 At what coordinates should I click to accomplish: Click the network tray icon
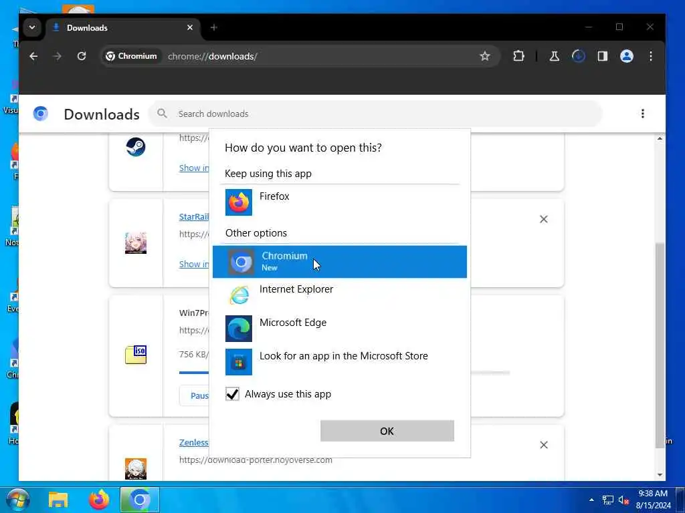tap(607, 500)
